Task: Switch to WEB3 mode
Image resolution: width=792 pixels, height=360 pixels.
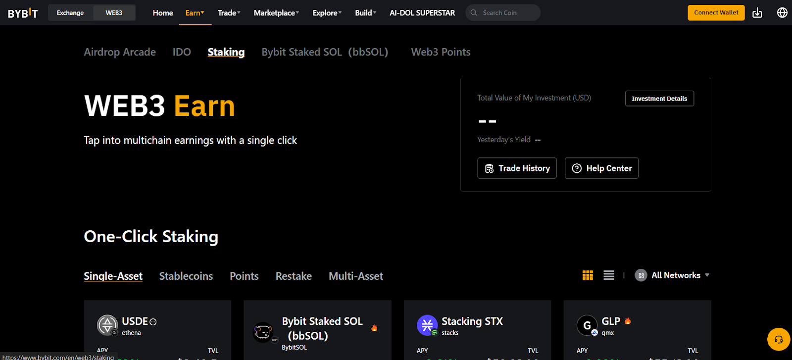Action: click(114, 13)
